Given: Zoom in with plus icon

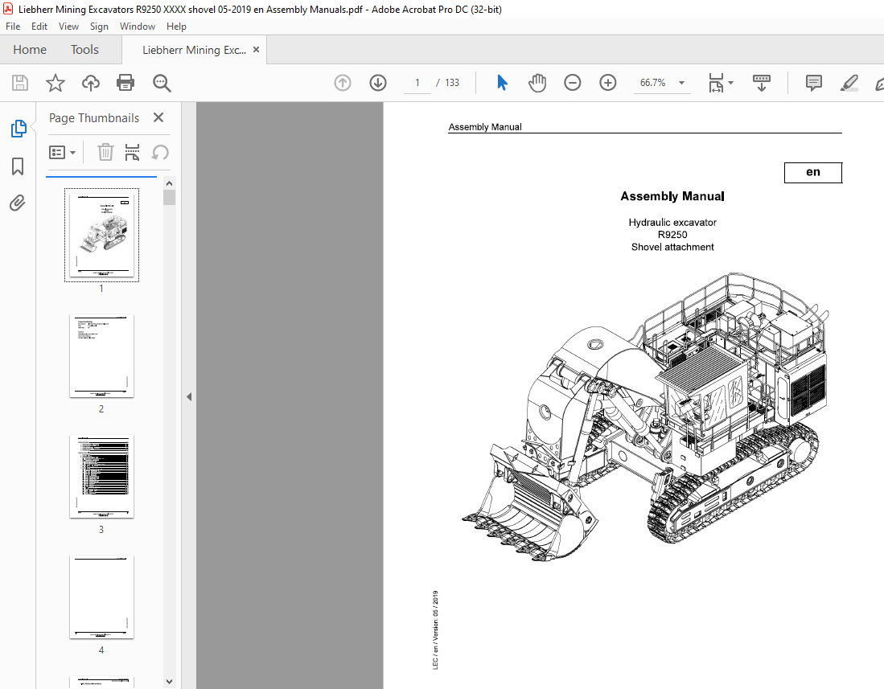Looking at the screenshot, I should click(x=608, y=83).
